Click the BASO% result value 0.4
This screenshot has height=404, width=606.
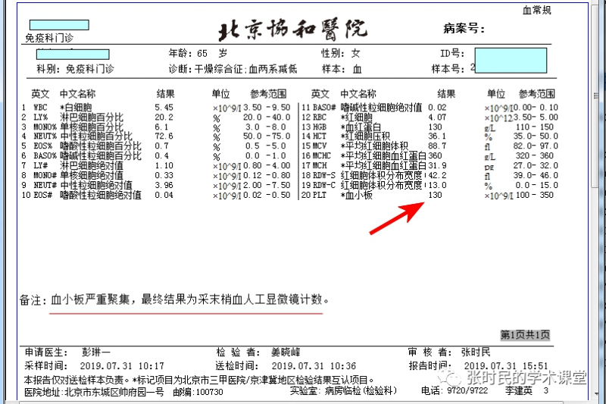[x=161, y=155]
